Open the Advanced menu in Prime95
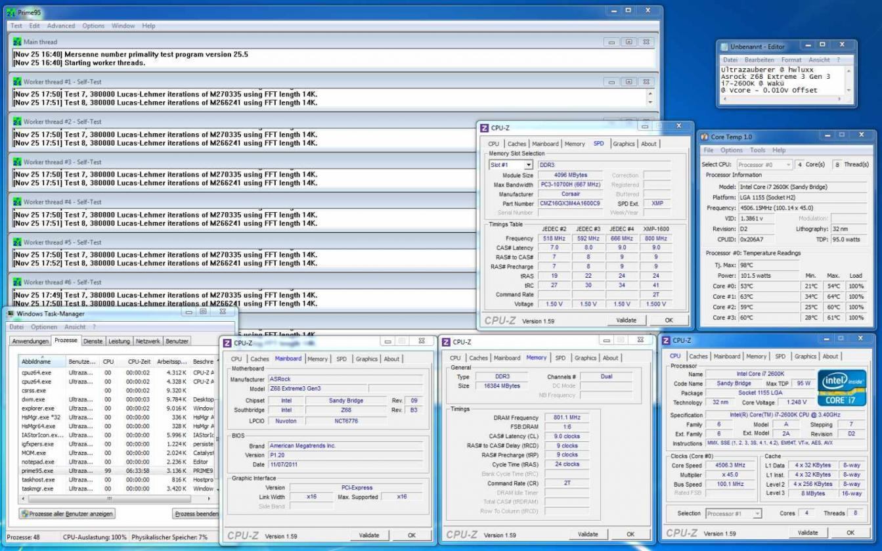882x551 pixels. [60, 26]
